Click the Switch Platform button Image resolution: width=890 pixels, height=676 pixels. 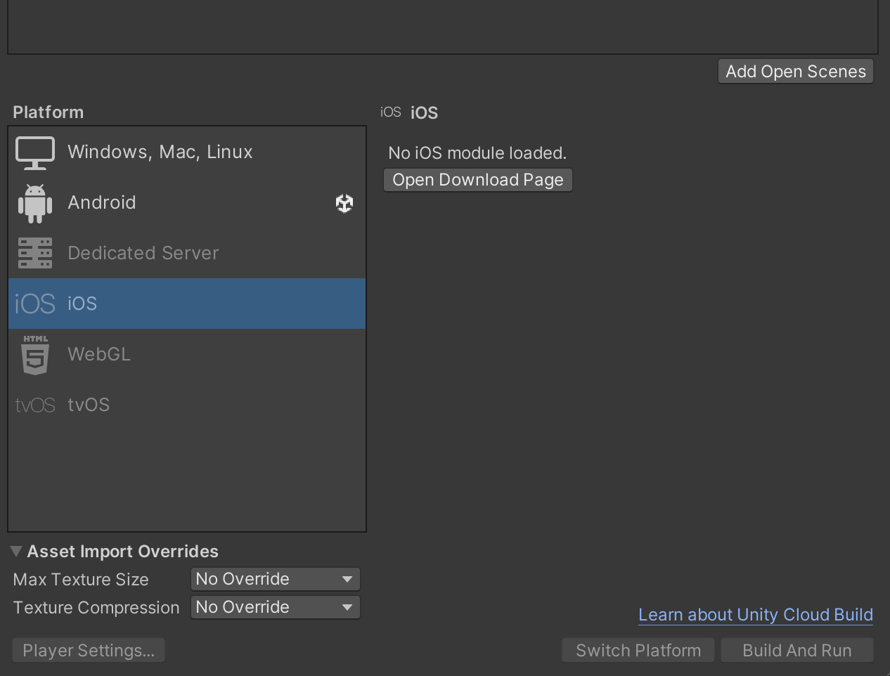coord(638,650)
